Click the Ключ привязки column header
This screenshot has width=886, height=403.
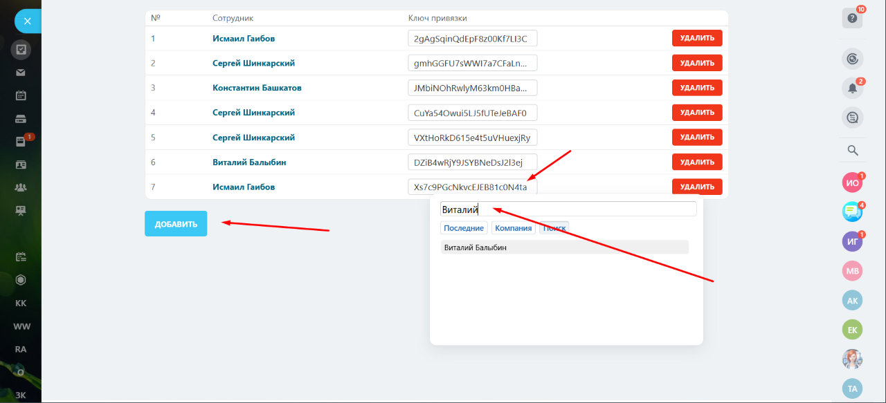[438, 18]
